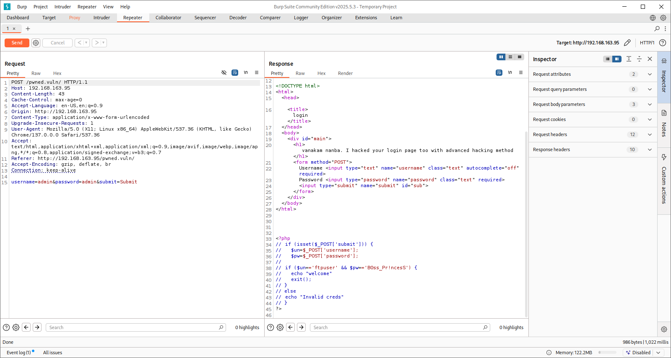Set Inspector to stacked list layout
Viewport: 671px width, 358px height.
click(608, 59)
